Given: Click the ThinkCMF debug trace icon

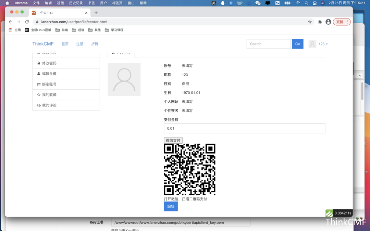Looking at the screenshot, I should coord(330,213).
